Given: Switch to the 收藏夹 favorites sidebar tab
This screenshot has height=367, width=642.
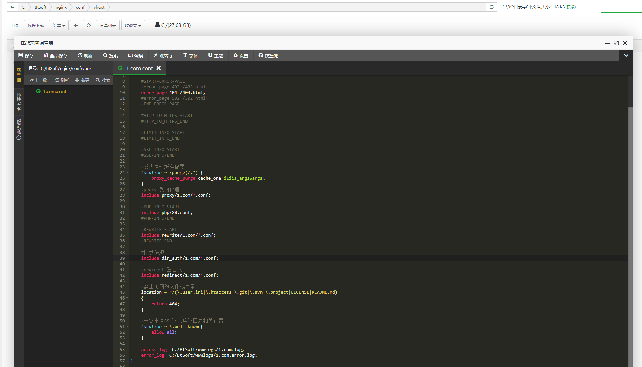Looking at the screenshot, I should point(19,102).
